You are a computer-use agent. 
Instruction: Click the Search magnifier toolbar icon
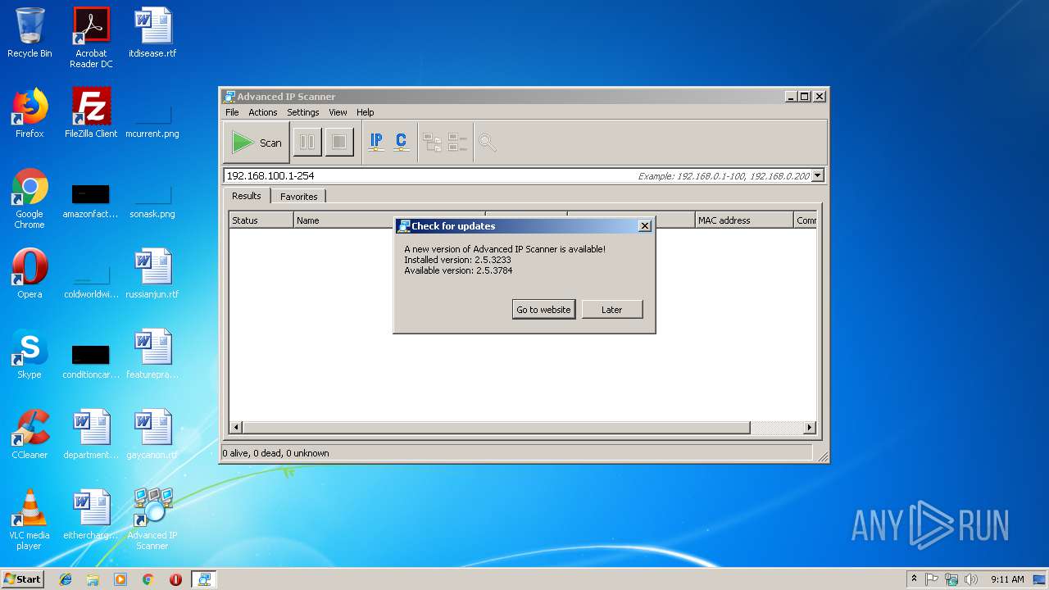(x=488, y=143)
